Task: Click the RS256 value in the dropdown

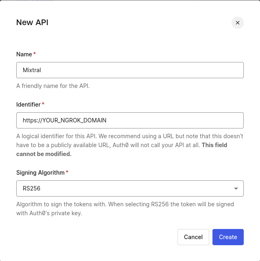Action: pyautogui.click(x=32, y=188)
